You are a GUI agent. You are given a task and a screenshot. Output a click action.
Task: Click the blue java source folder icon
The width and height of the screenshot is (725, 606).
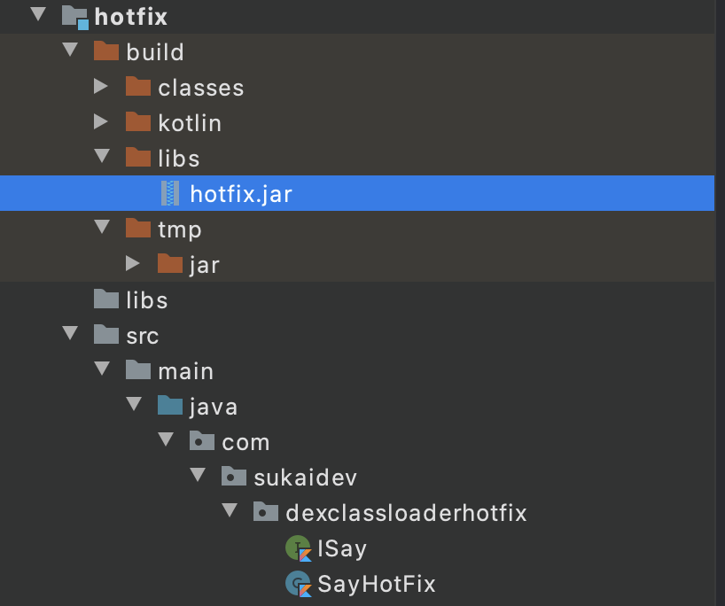pos(169,407)
